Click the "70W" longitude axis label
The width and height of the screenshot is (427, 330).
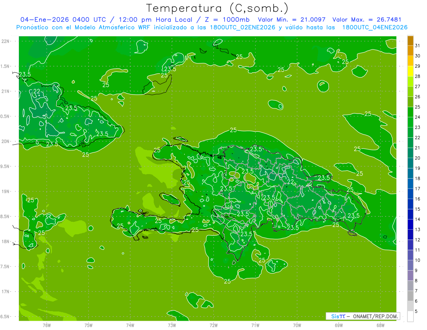tap(297, 325)
